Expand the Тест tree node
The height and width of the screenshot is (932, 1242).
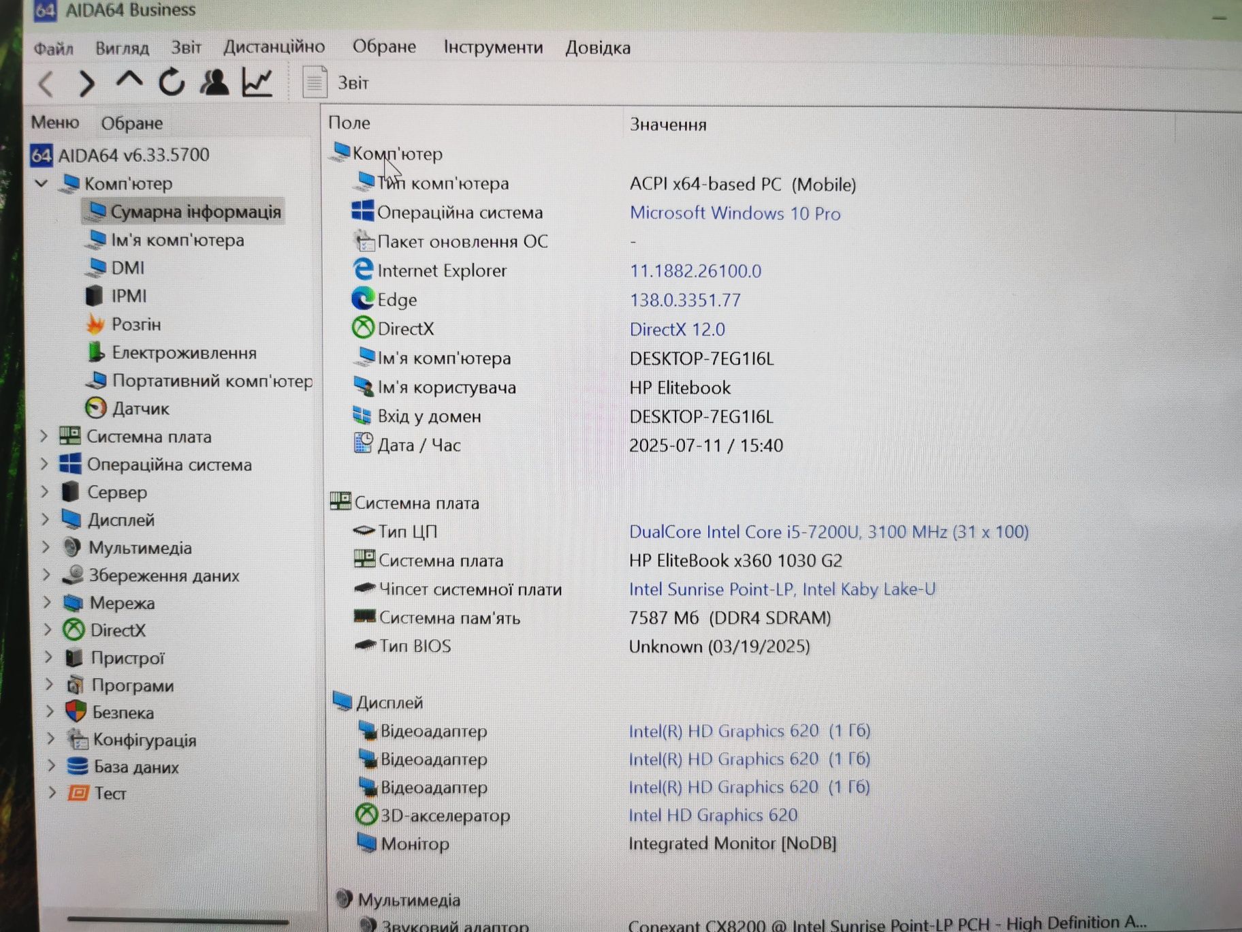coord(52,793)
